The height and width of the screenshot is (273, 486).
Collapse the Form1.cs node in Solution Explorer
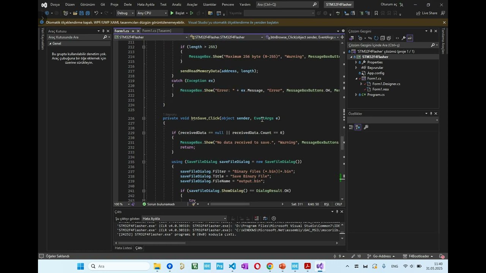(356, 78)
